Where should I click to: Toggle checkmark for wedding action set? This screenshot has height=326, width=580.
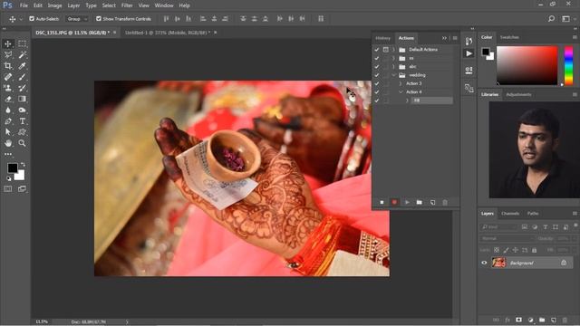377,75
